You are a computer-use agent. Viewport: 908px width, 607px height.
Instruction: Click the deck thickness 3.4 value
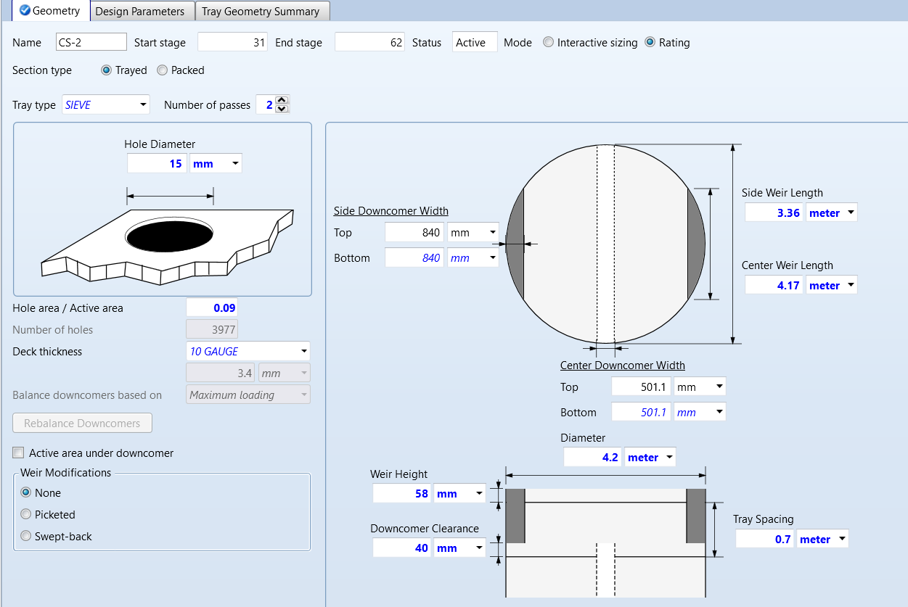(221, 373)
